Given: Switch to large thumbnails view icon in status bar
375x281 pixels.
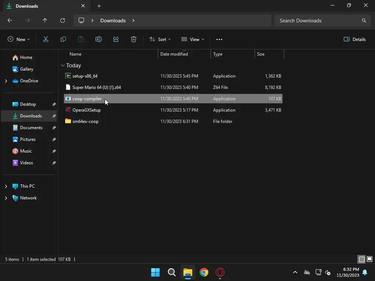Looking at the screenshot, I should click(370, 259).
